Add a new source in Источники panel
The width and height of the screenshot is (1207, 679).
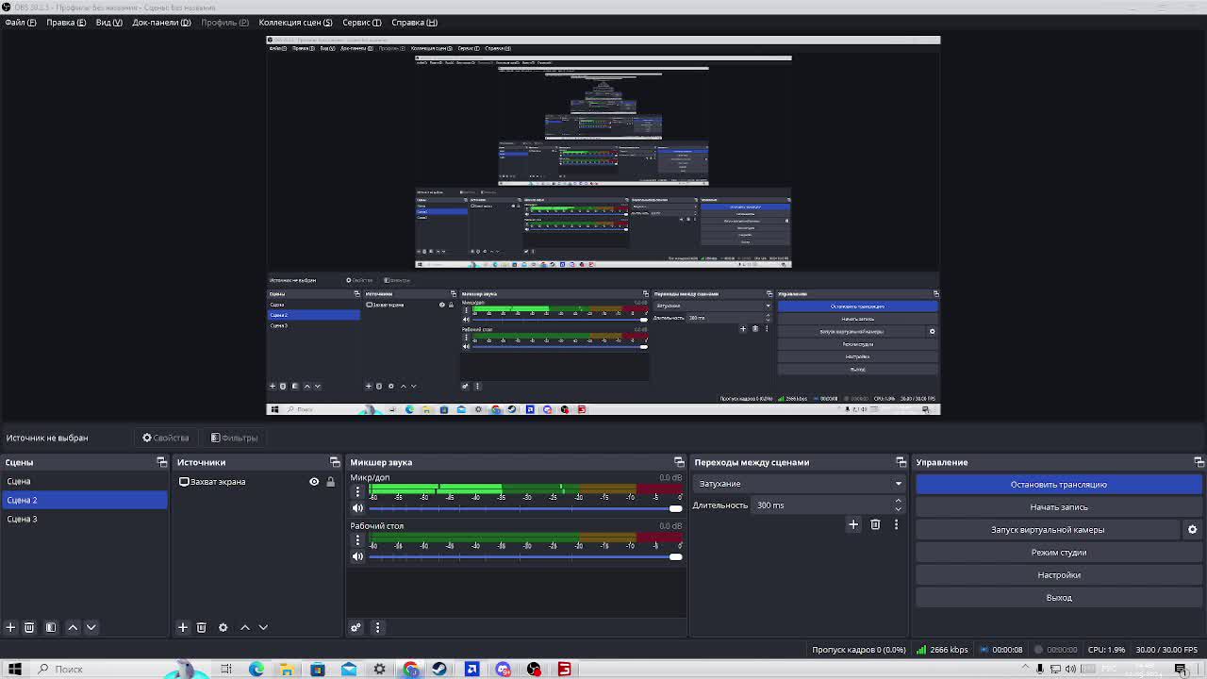pyautogui.click(x=183, y=627)
